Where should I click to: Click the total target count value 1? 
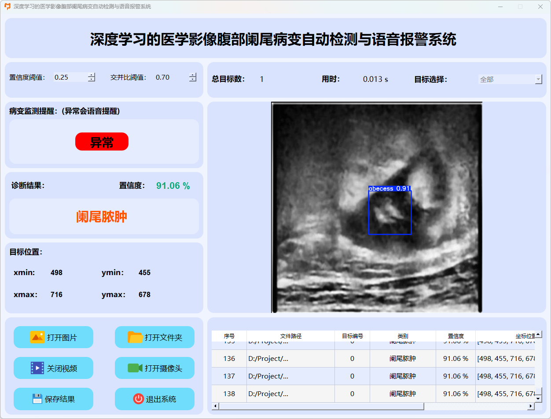[x=262, y=80]
